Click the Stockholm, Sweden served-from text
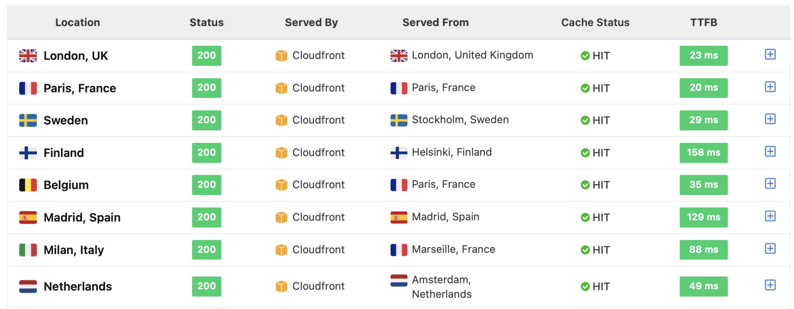Viewport: 794px width, 309px height. click(460, 120)
